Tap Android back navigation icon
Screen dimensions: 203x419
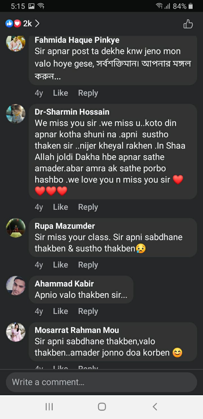155,407
